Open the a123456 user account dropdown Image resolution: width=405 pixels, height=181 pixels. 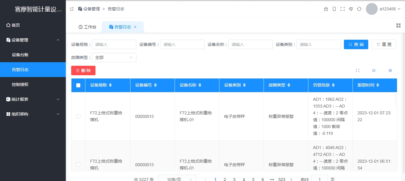click(x=388, y=9)
